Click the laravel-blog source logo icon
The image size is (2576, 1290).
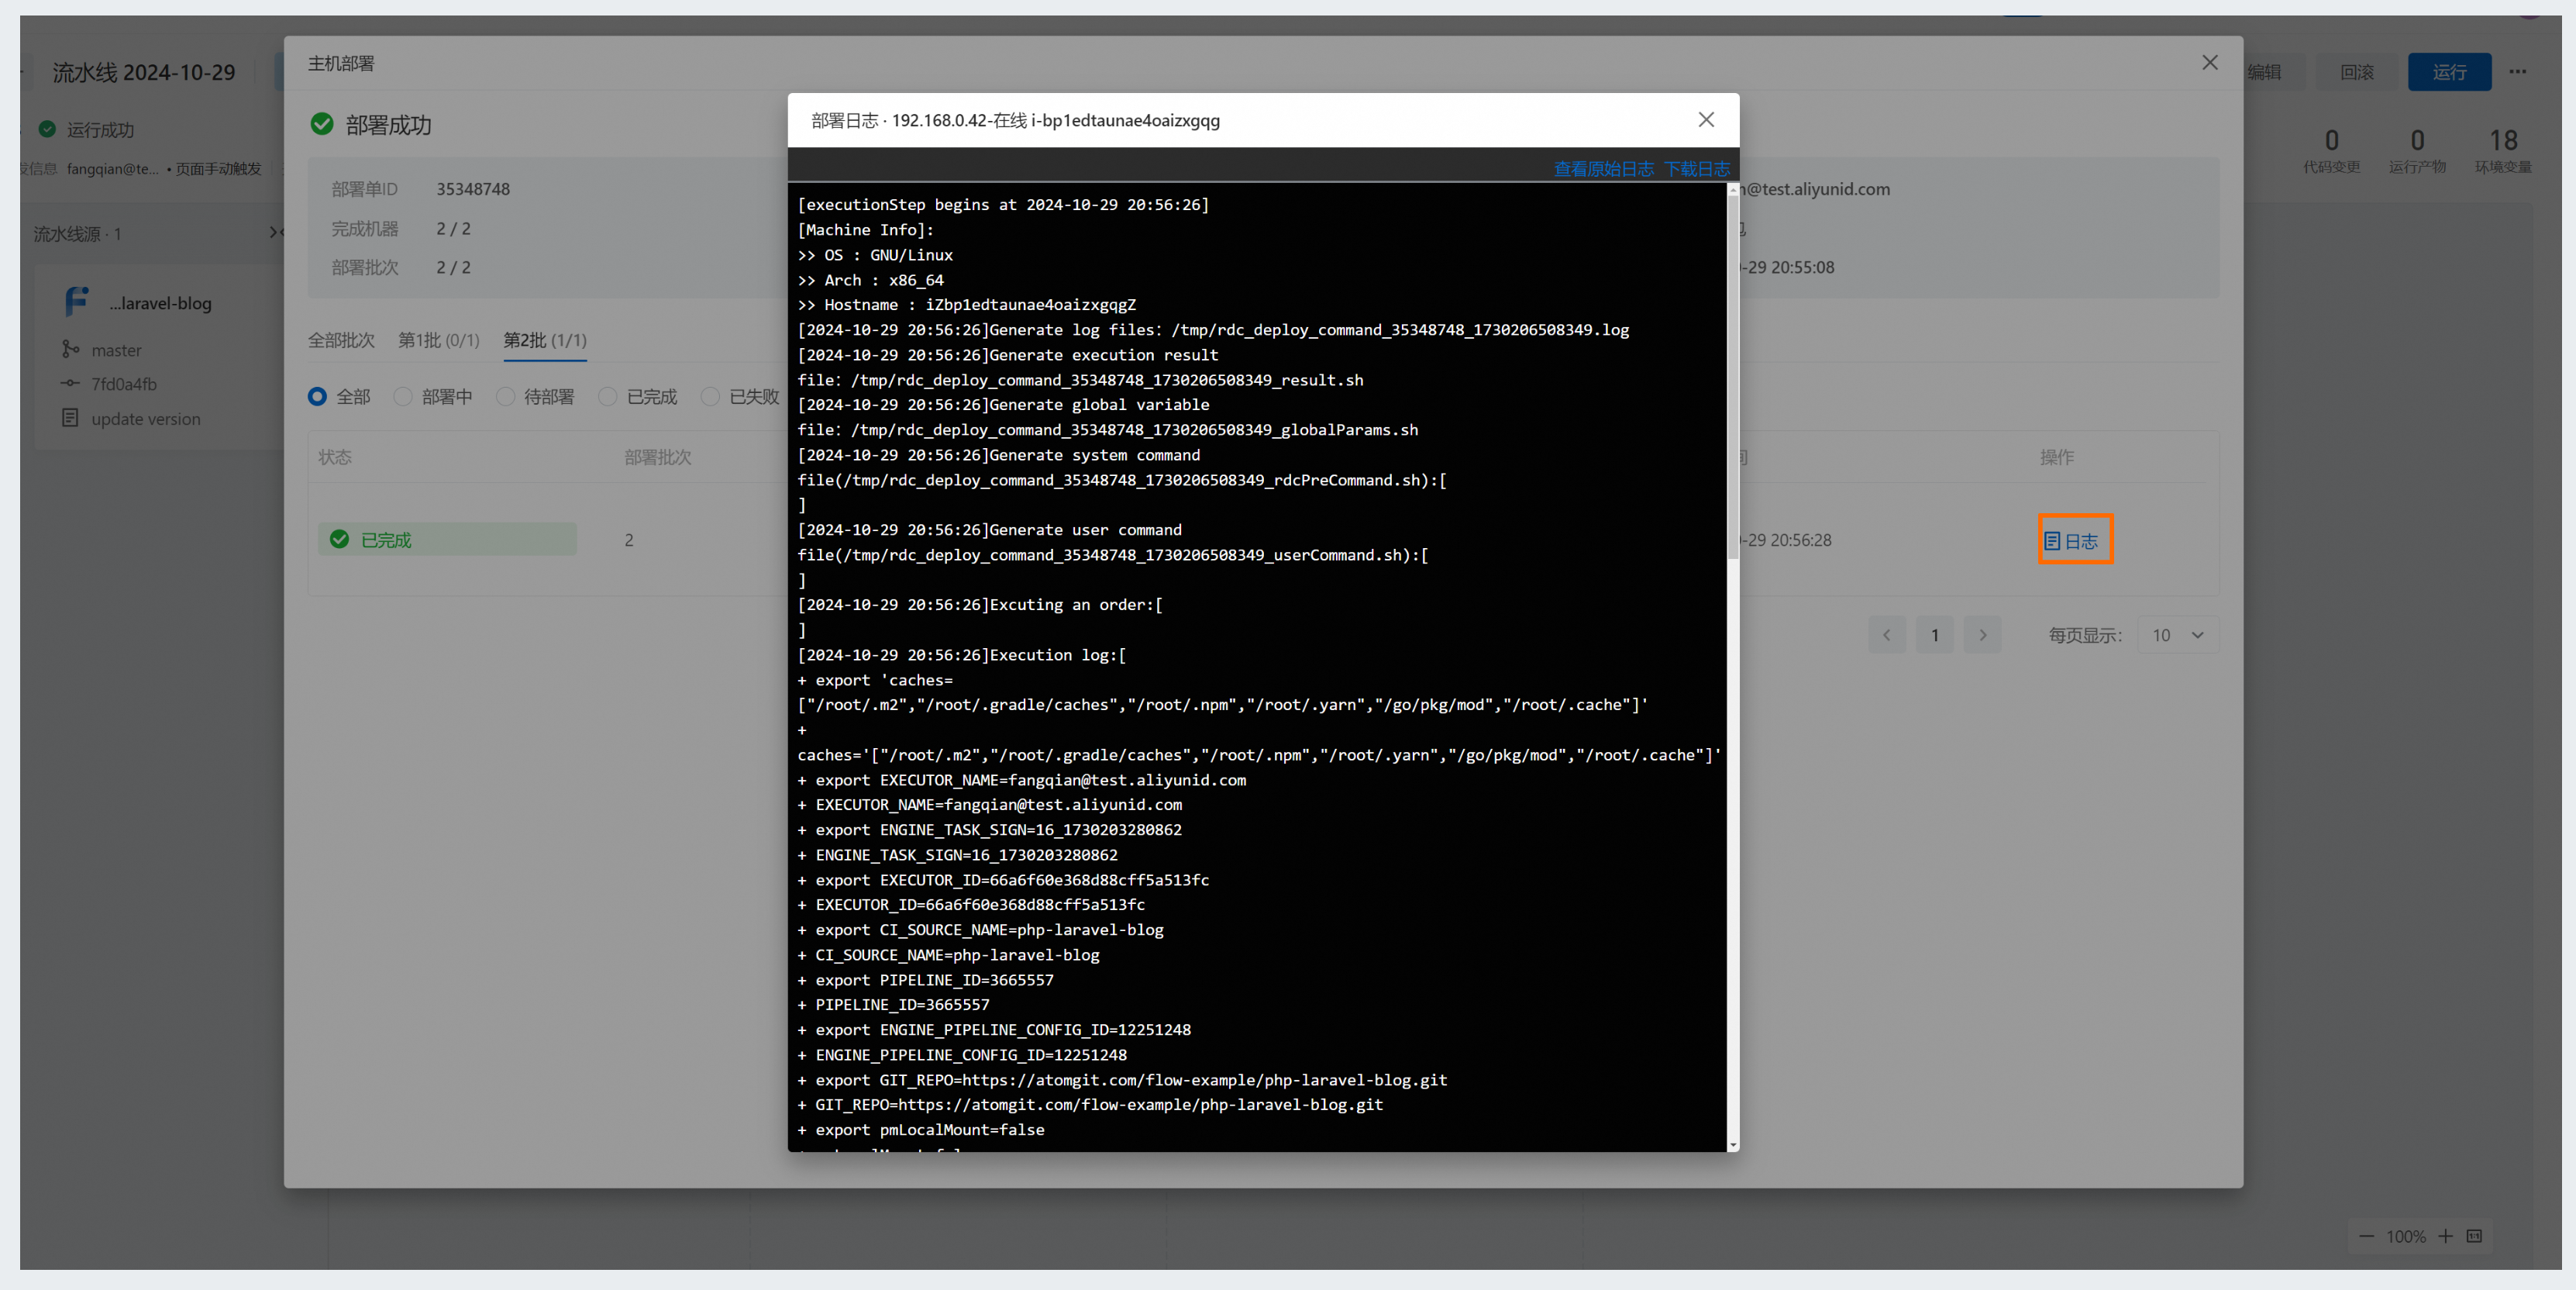(77, 301)
